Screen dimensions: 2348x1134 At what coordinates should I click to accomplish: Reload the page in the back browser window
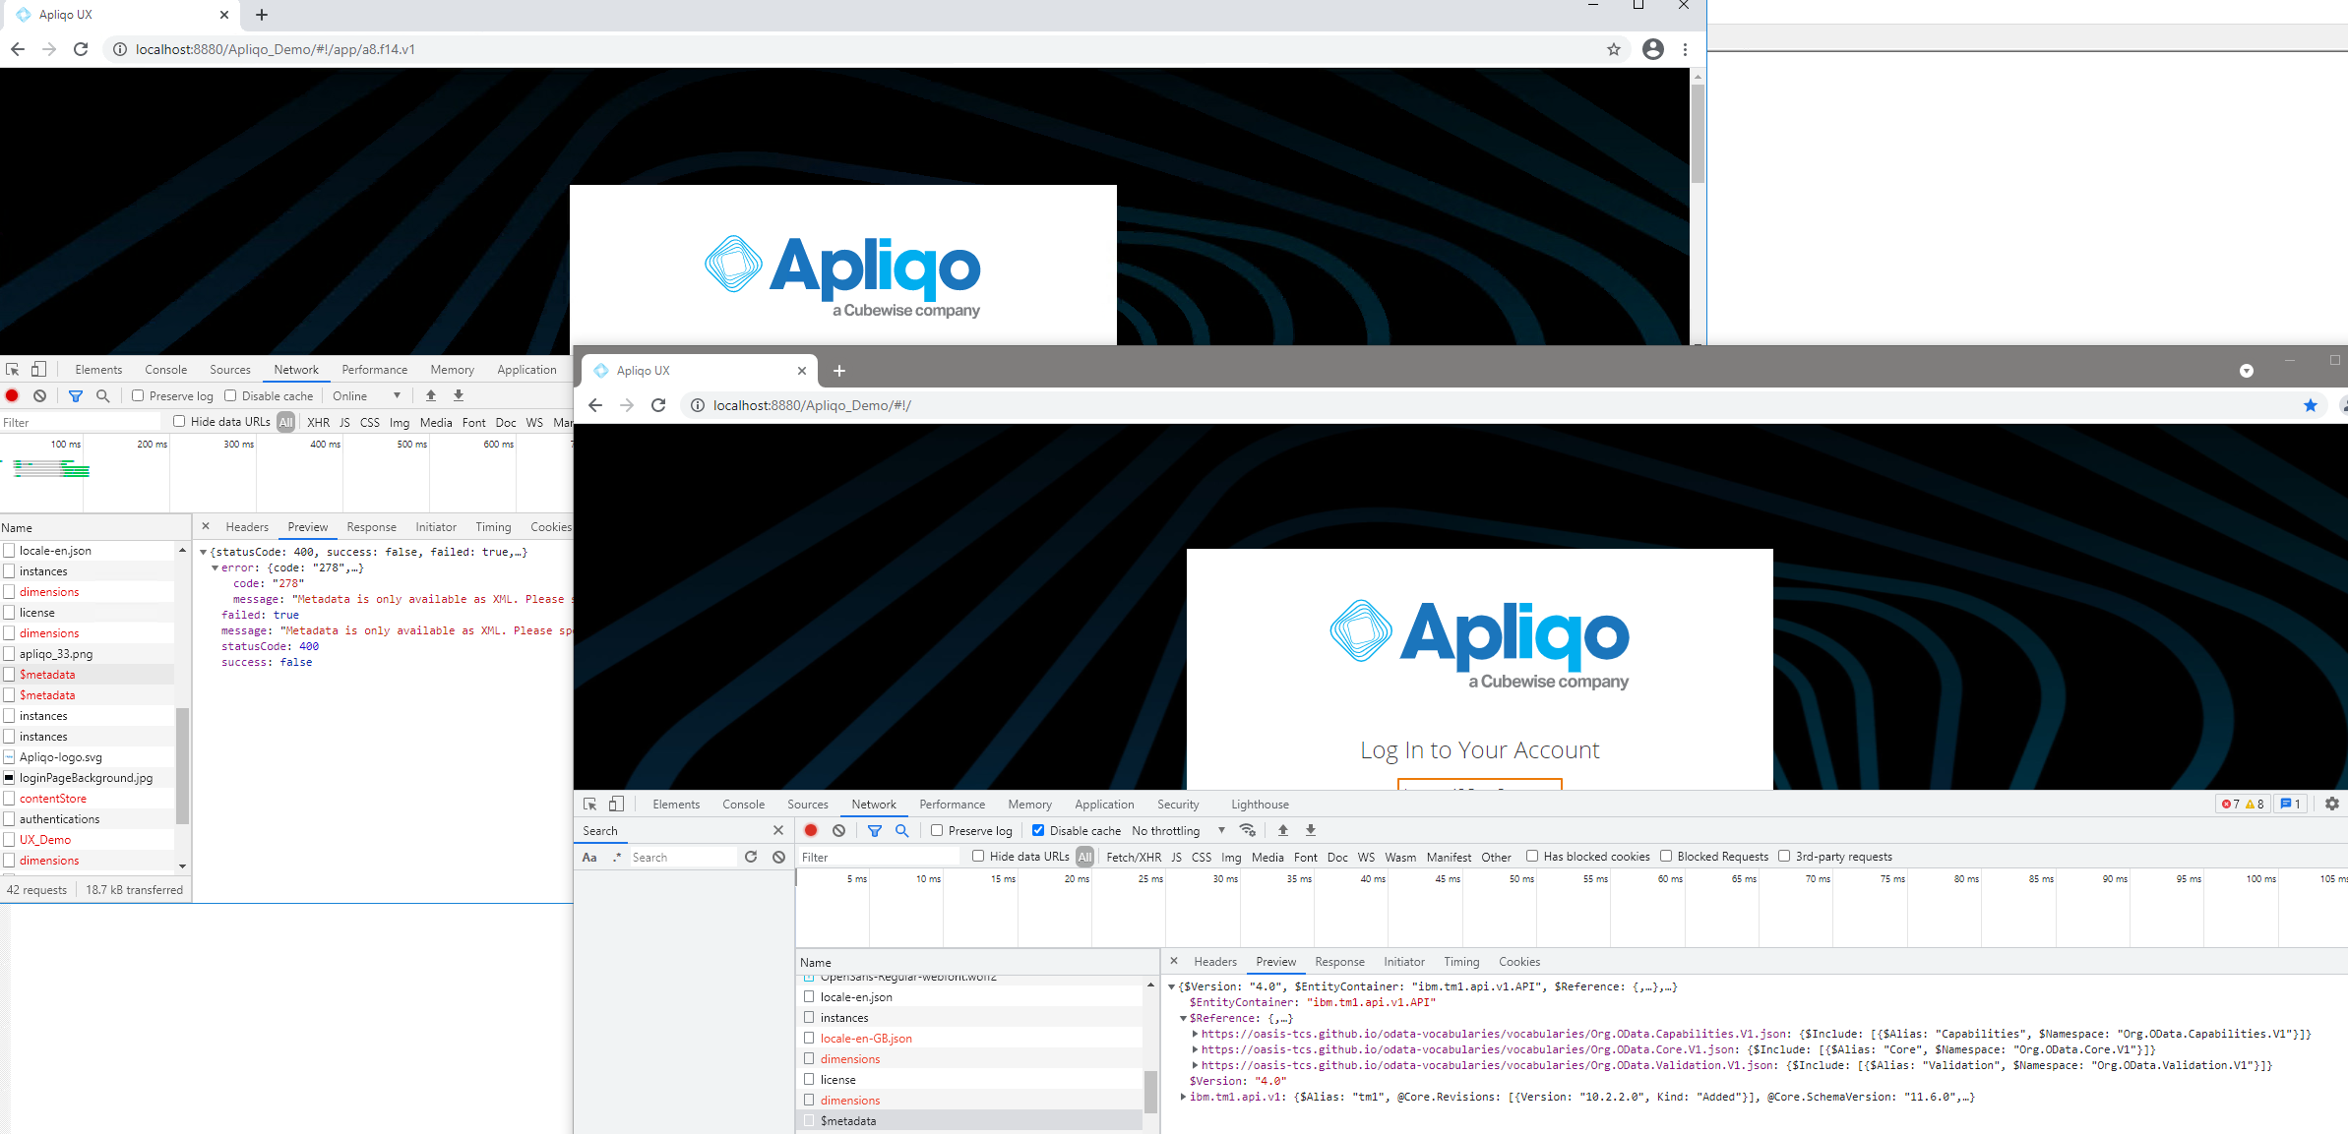[x=81, y=49]
